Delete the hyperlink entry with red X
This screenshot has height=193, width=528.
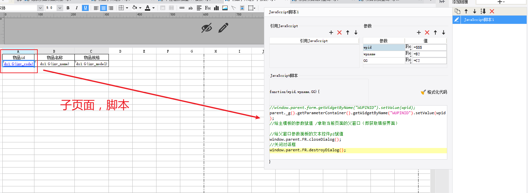[492, 11]
